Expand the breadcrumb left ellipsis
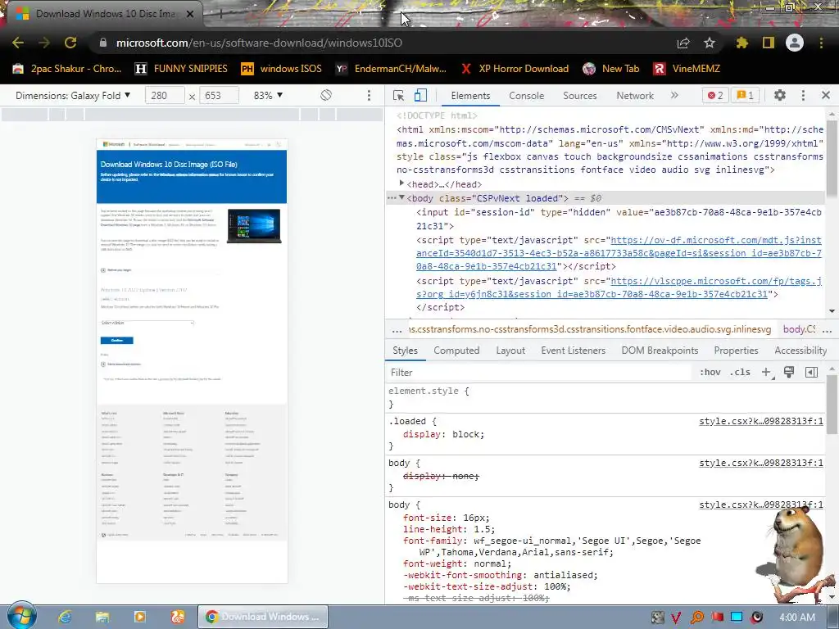 coord(397,329)
